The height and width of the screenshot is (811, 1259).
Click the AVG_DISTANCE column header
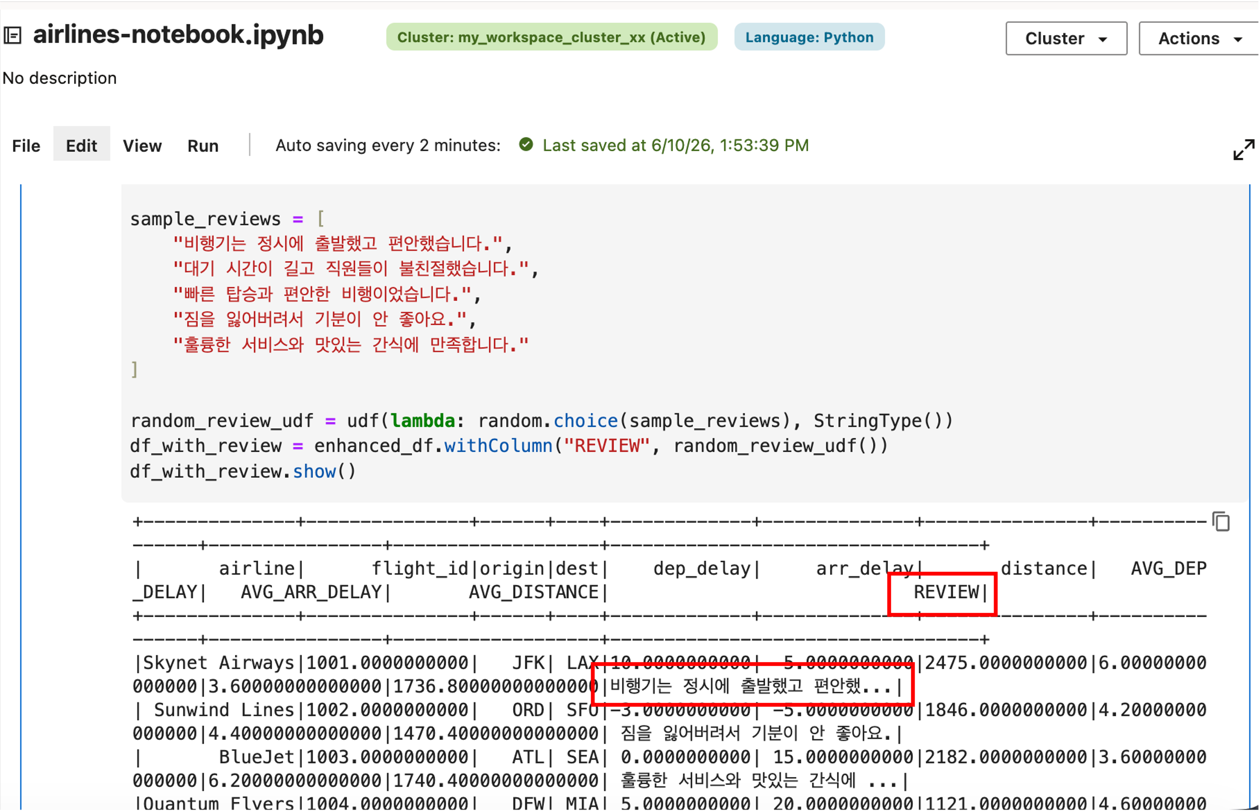(x=534, y=592)
